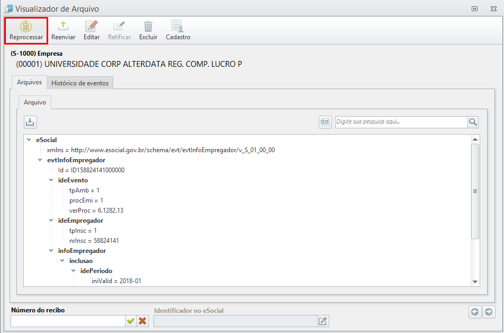504x333 pixels.
Task: Click the Reprocessar toolbar button
Action: 26,31
